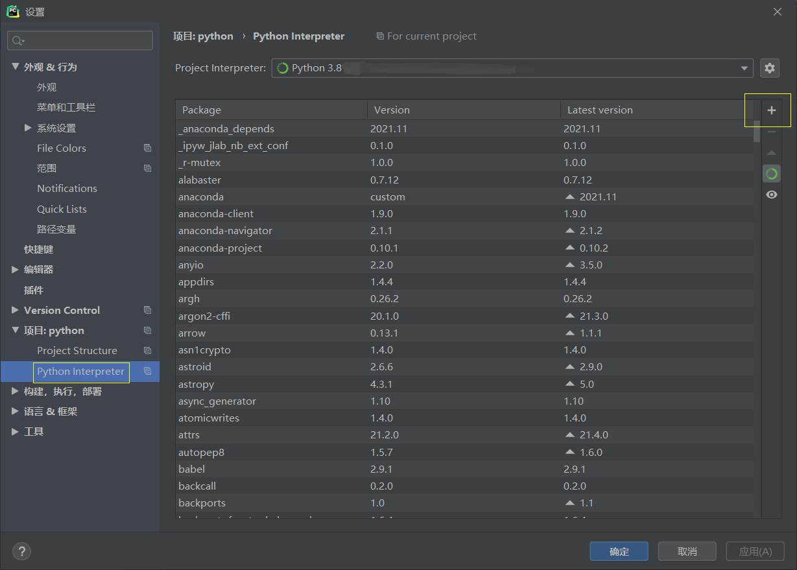The image size is (797, 570).
Task: Expand the Version Control section
Action: pyautogui.click(x=16, y=311)
